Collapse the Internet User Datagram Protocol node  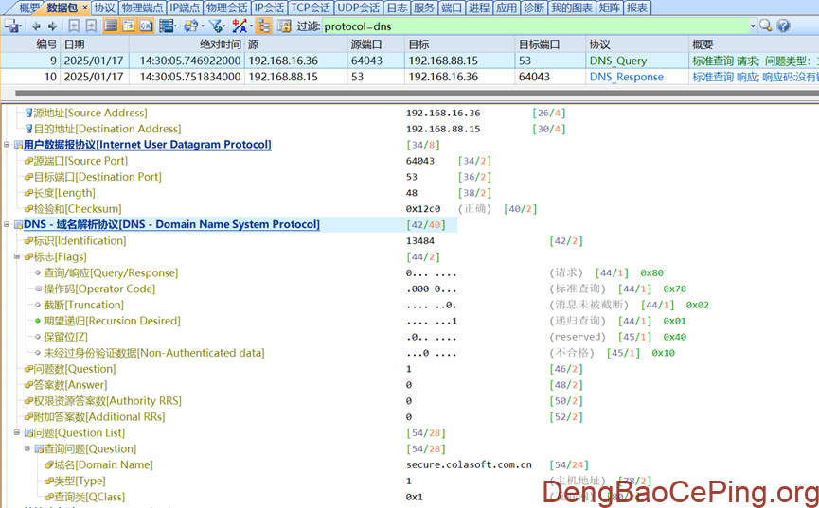(8, 145)
